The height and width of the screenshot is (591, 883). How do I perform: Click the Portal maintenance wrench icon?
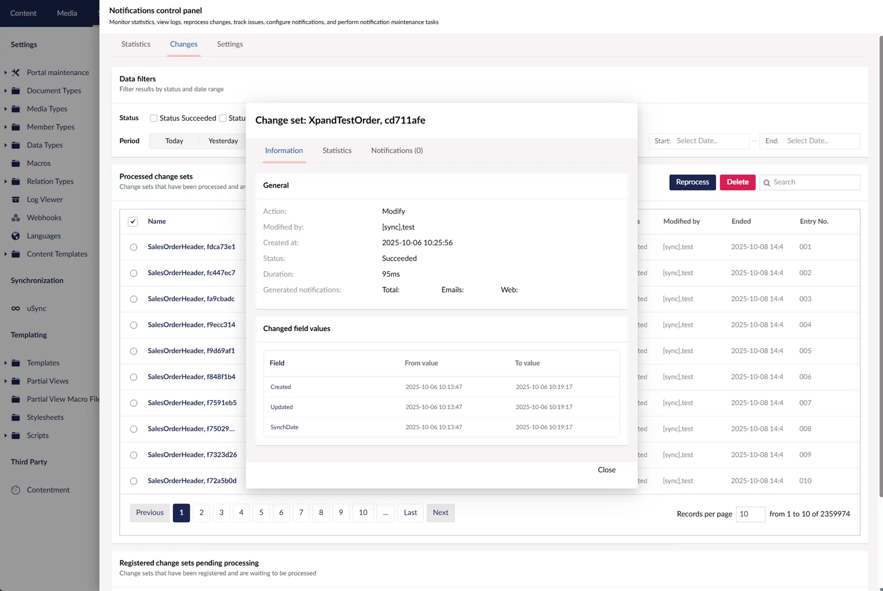click(x=15, y=72)
